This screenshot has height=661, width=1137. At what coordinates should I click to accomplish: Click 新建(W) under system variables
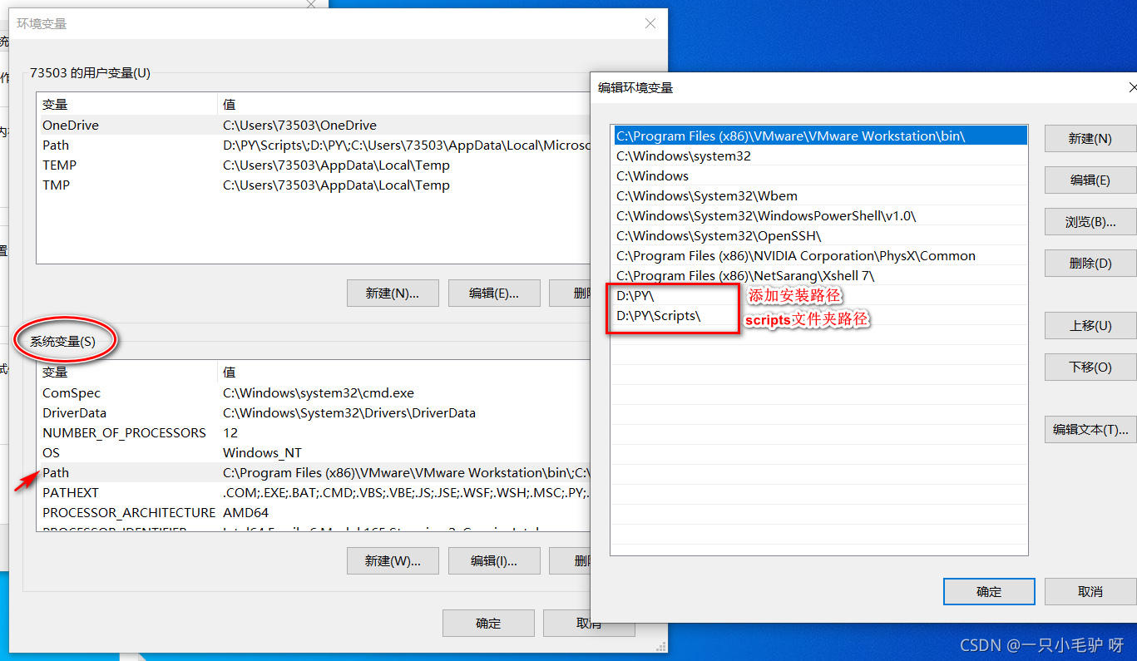(x=393, y=560)
